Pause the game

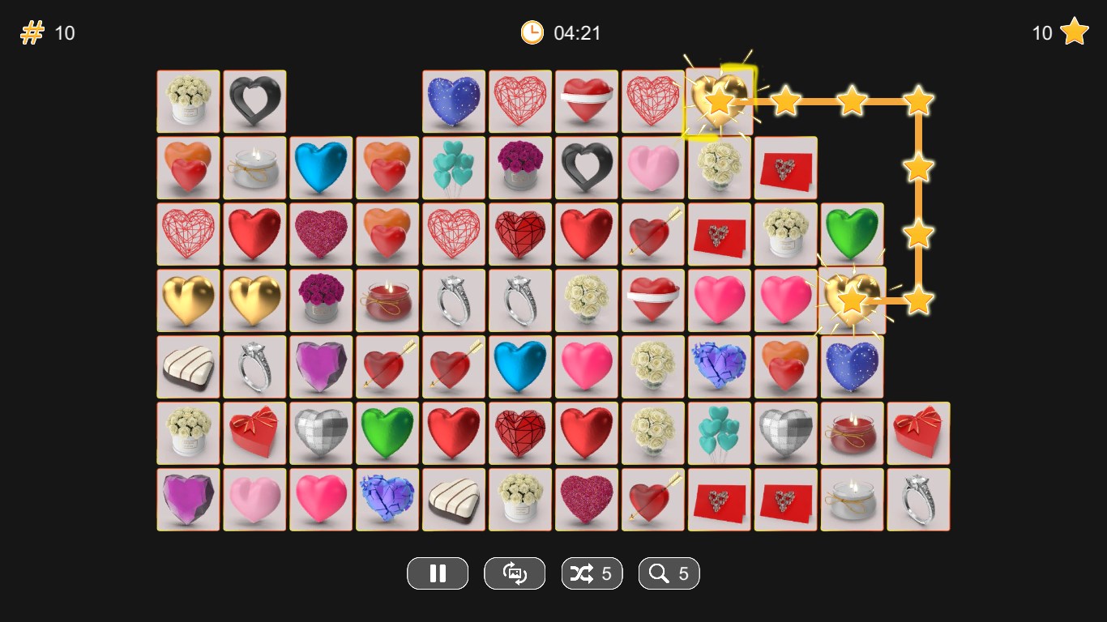pos(438,573)
